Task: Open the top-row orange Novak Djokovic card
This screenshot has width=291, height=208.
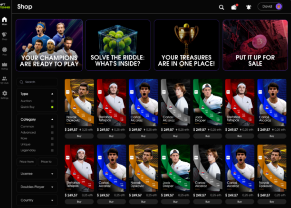Action: [x=79, y=103]
